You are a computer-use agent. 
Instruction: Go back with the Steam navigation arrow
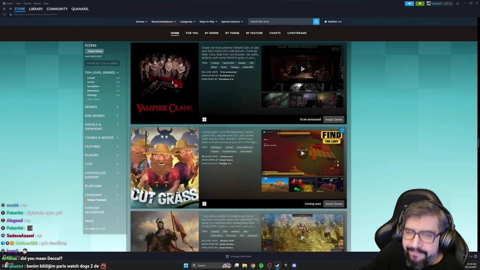coord(4,9)
